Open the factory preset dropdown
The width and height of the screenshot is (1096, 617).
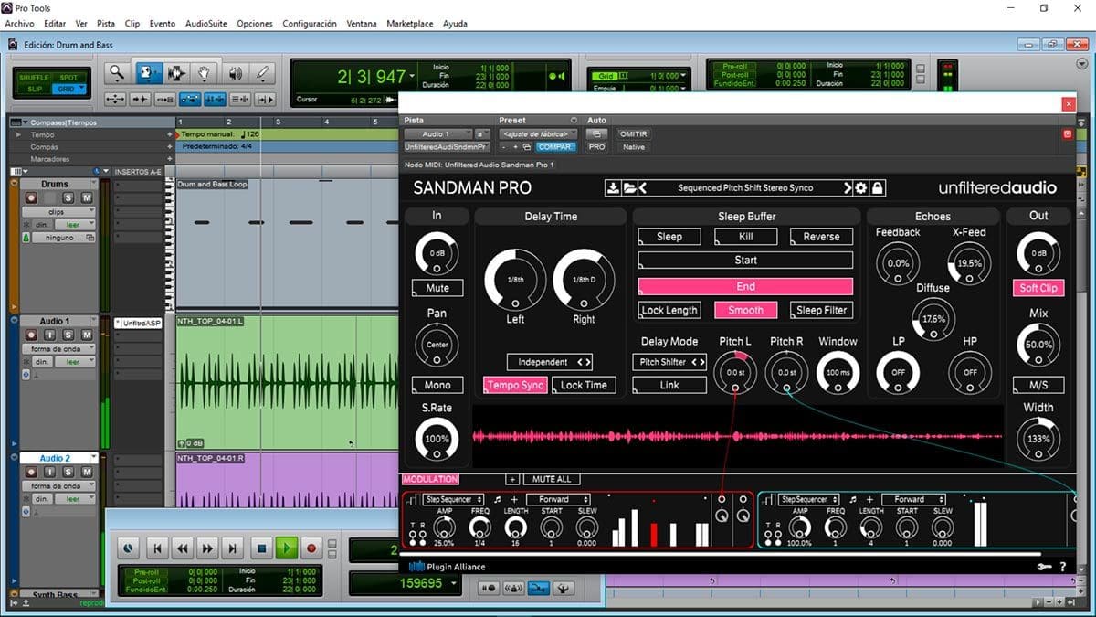tap(539, 133)
